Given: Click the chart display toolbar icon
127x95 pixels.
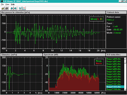Looking at the screenshot, I should [x=24, y=8].
